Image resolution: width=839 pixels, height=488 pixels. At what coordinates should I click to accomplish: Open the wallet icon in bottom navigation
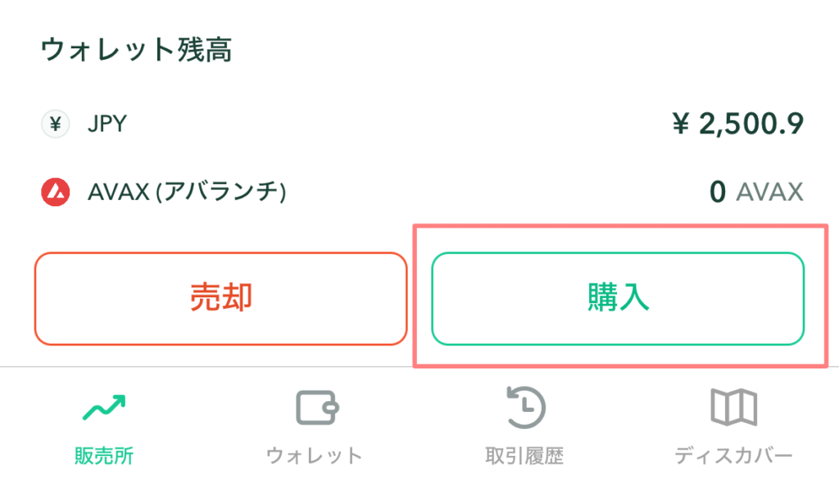click(x=315, y=407)
